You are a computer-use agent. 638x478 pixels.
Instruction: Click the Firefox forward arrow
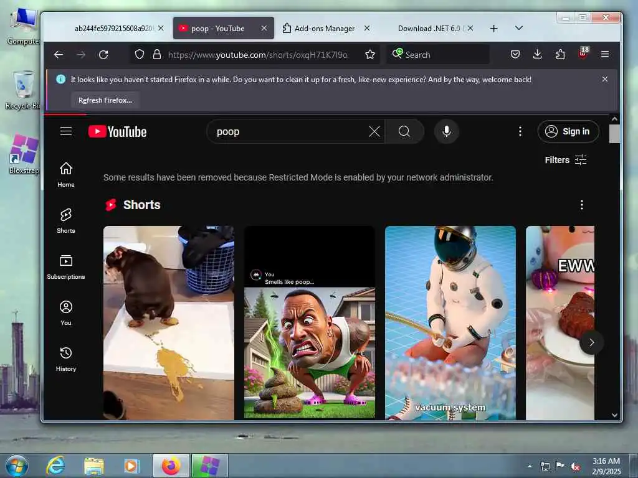pyautogui.click(x=81, y=55)
